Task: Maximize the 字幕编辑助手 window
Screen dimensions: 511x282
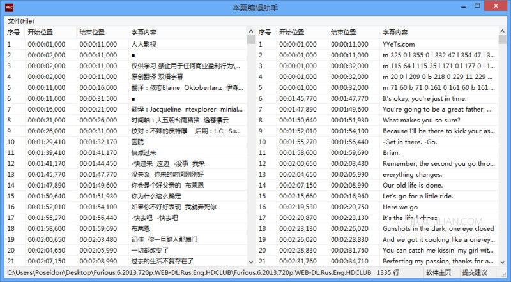Action: point(477,6)
